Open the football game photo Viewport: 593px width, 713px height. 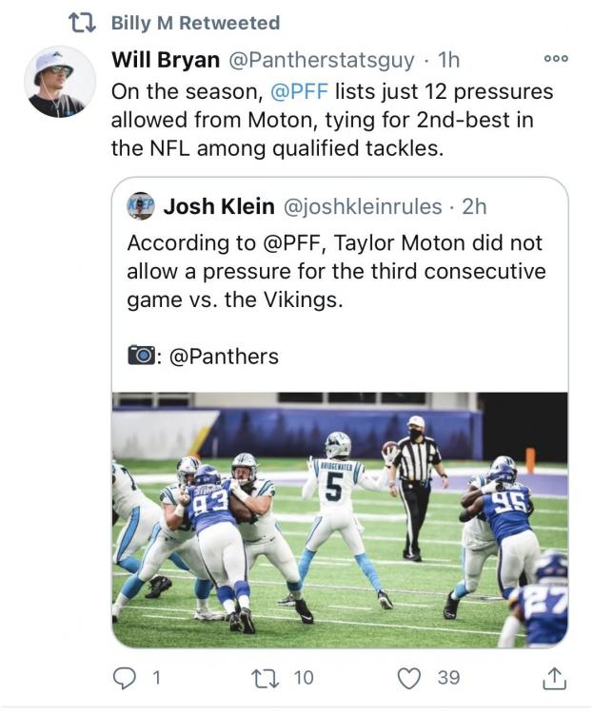click(x=340, y=520)
